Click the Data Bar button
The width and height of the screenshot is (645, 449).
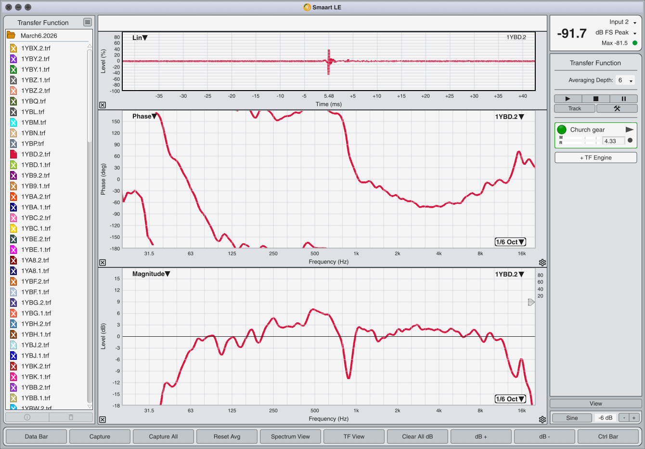pyautogui.click(x=37, y=436)
